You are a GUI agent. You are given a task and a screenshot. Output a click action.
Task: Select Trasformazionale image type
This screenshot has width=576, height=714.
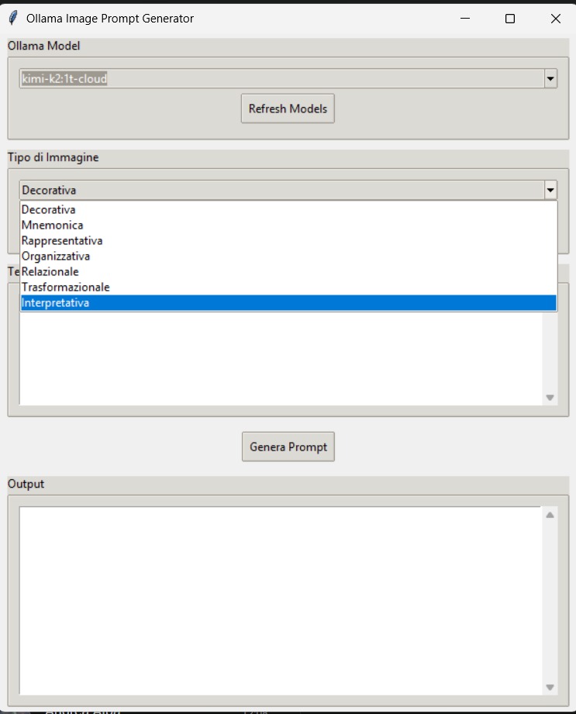[65, 288]
